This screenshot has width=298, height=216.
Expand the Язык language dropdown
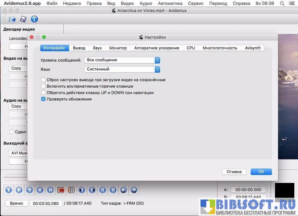[122, 69]
